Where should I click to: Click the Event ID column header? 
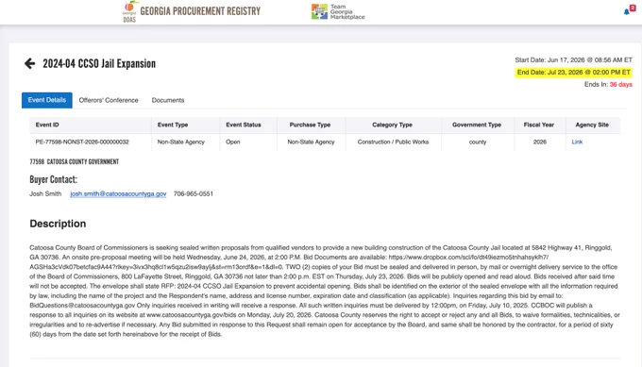pyautogui.click(x=47, y=125)
